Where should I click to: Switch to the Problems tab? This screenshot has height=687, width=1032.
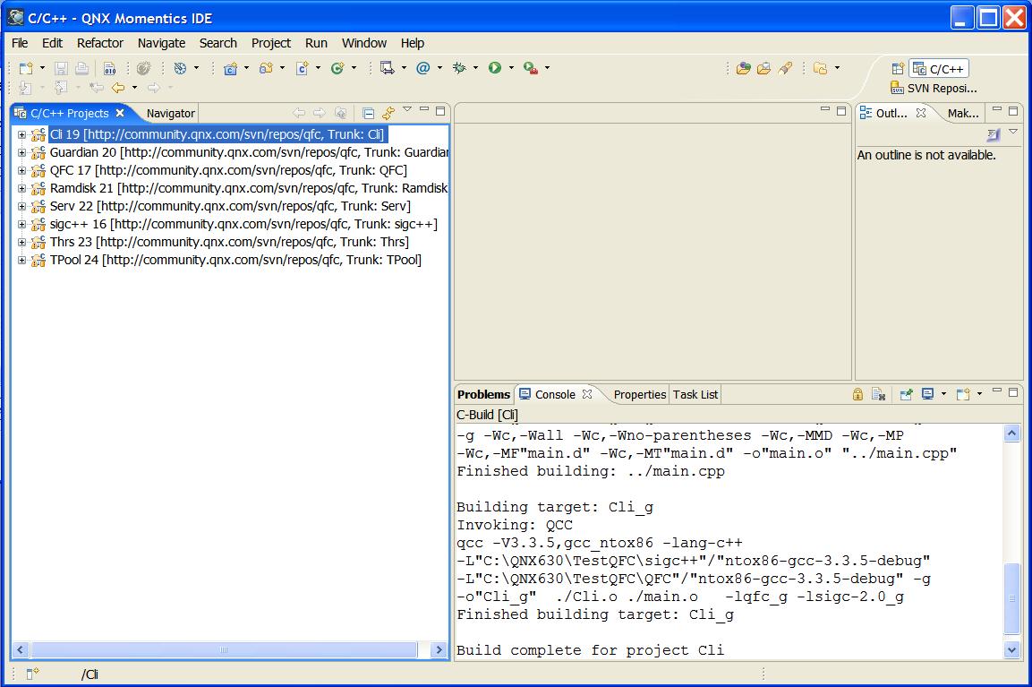[483, 394]
